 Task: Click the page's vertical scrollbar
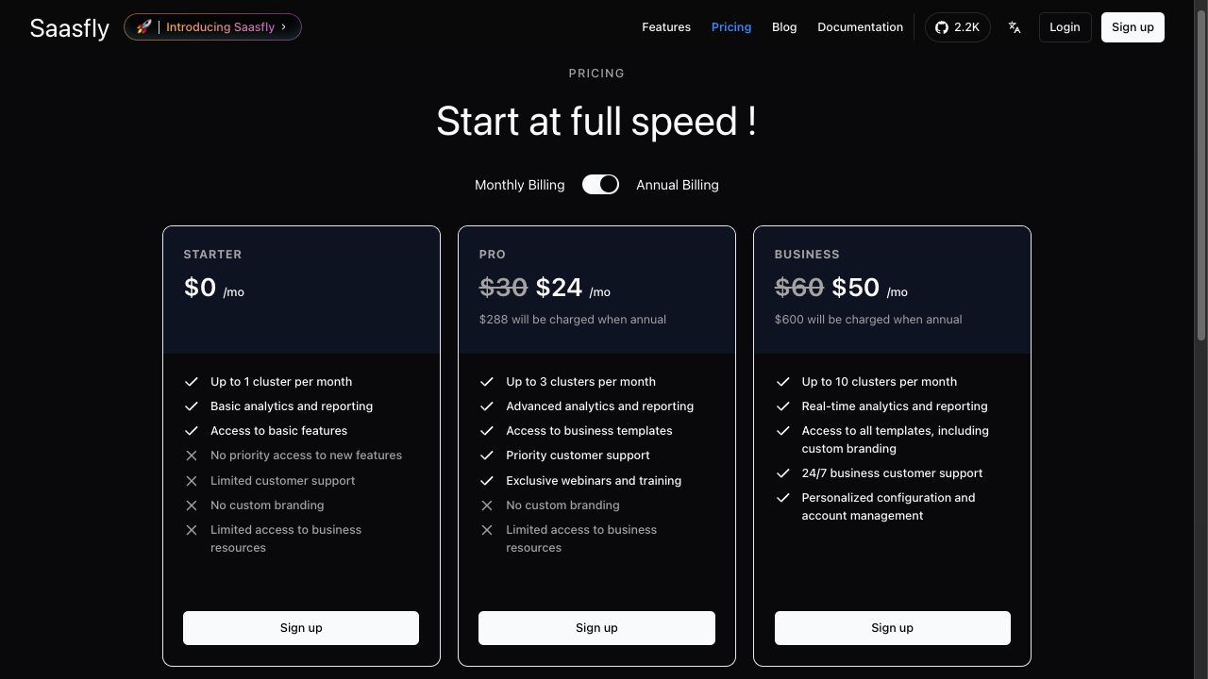[x=1201, y=170]
